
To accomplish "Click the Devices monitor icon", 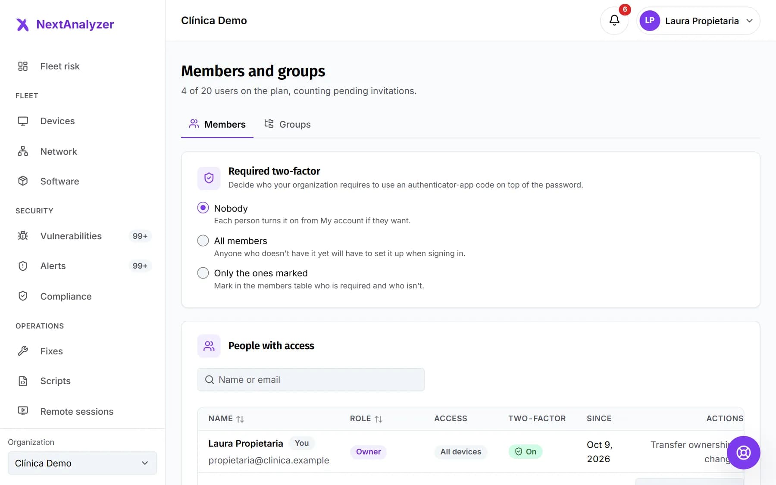I will click(x=23, y=121).
